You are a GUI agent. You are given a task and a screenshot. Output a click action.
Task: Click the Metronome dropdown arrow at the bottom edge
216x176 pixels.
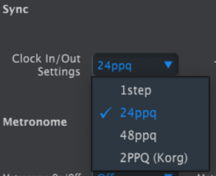pyautogui.click(x=168, y=175)
